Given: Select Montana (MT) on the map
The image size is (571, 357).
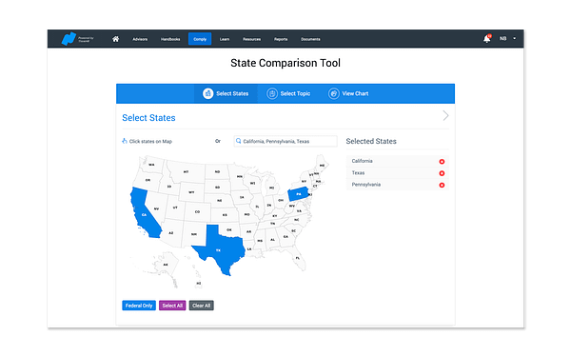Looking at the screenshot, I should 186,171.
